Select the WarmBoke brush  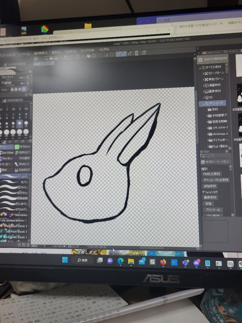(x=14, y=215)
